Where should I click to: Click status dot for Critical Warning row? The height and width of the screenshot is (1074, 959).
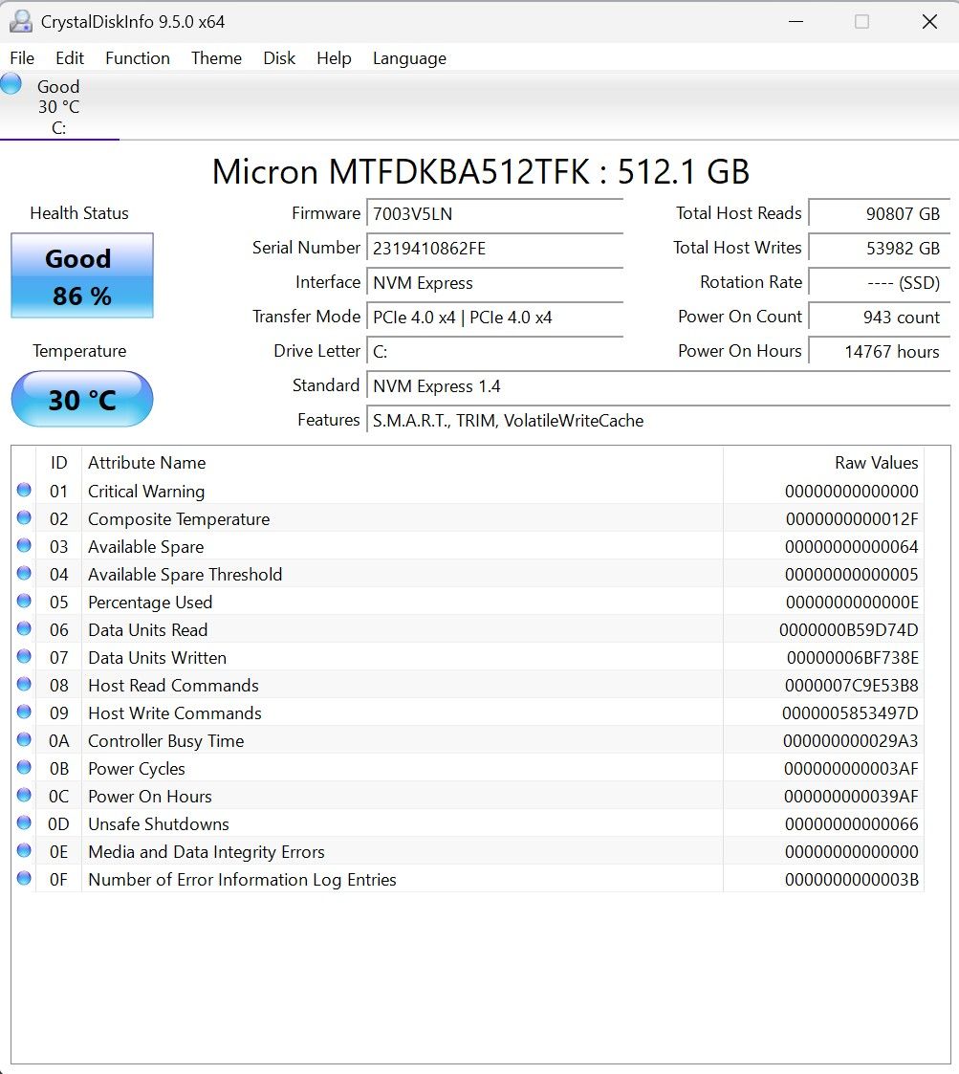(x=24, y=491)
